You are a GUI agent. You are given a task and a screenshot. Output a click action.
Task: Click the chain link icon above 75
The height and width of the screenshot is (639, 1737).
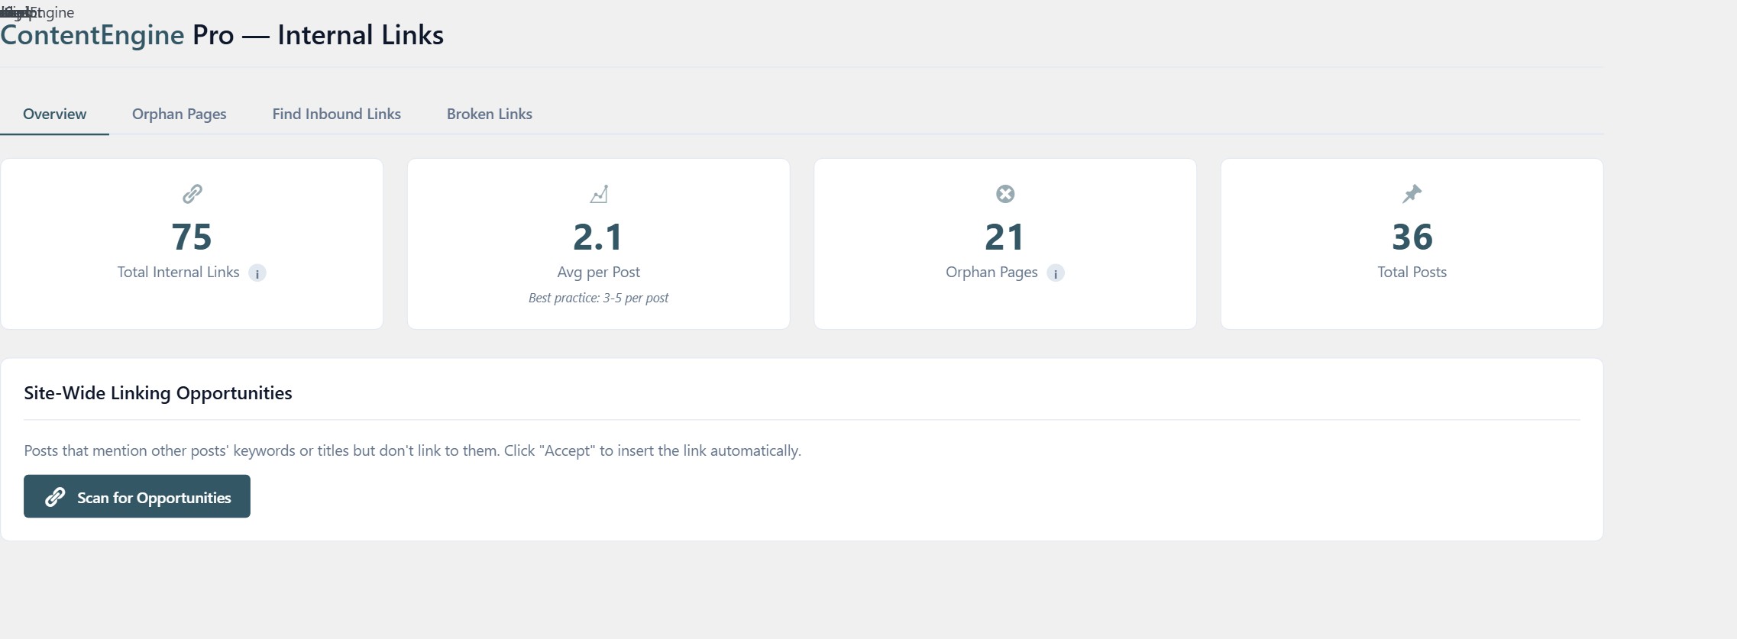192,194
